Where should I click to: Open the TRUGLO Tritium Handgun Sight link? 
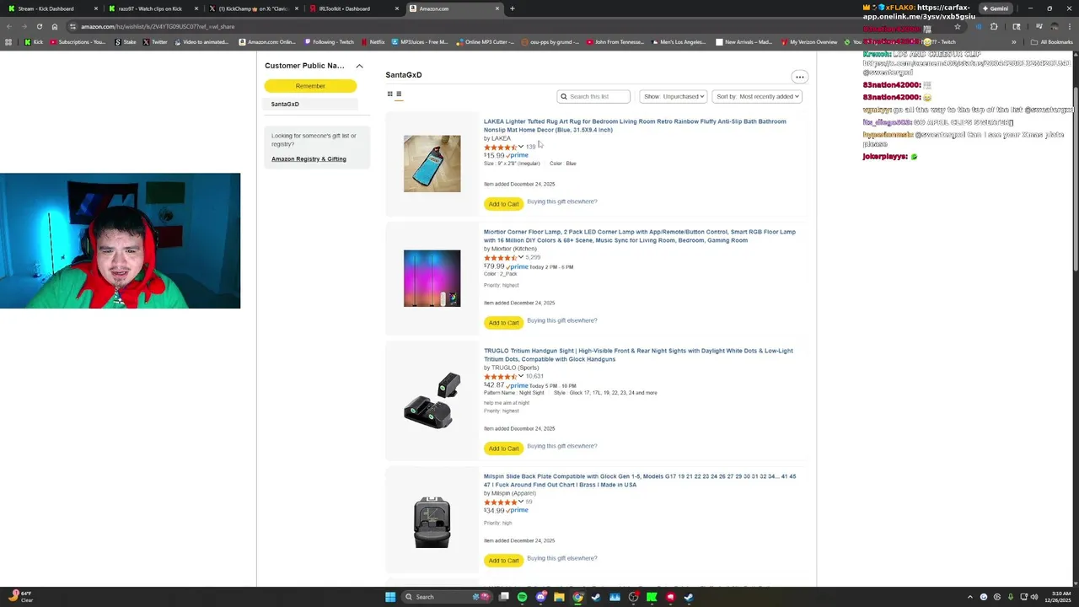coord(638,355)
